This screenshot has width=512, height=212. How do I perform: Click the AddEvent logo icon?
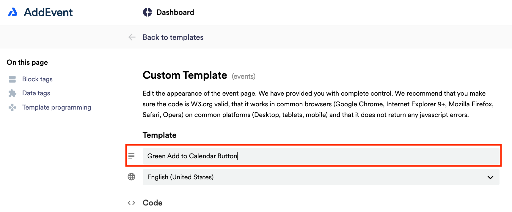(12, 12)
